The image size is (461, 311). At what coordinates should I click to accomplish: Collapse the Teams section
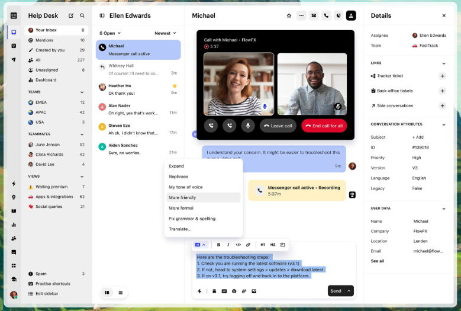click(82, 92)
